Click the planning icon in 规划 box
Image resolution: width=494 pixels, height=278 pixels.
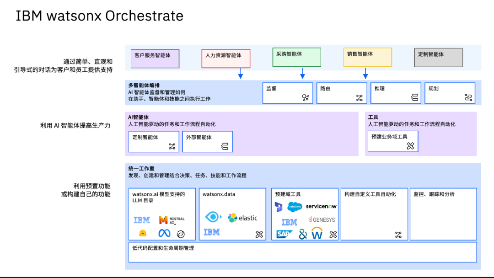tap(468, 97)
